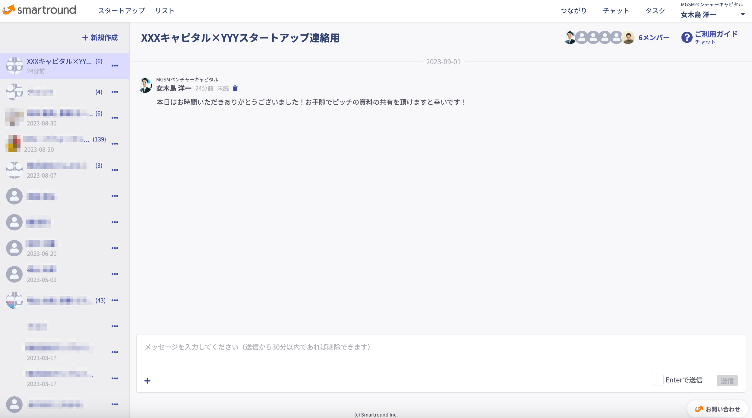Open options menu for XXXキャピタル chat
The width and height of the screenshot is (752, 418).
(x=115, y=66)
